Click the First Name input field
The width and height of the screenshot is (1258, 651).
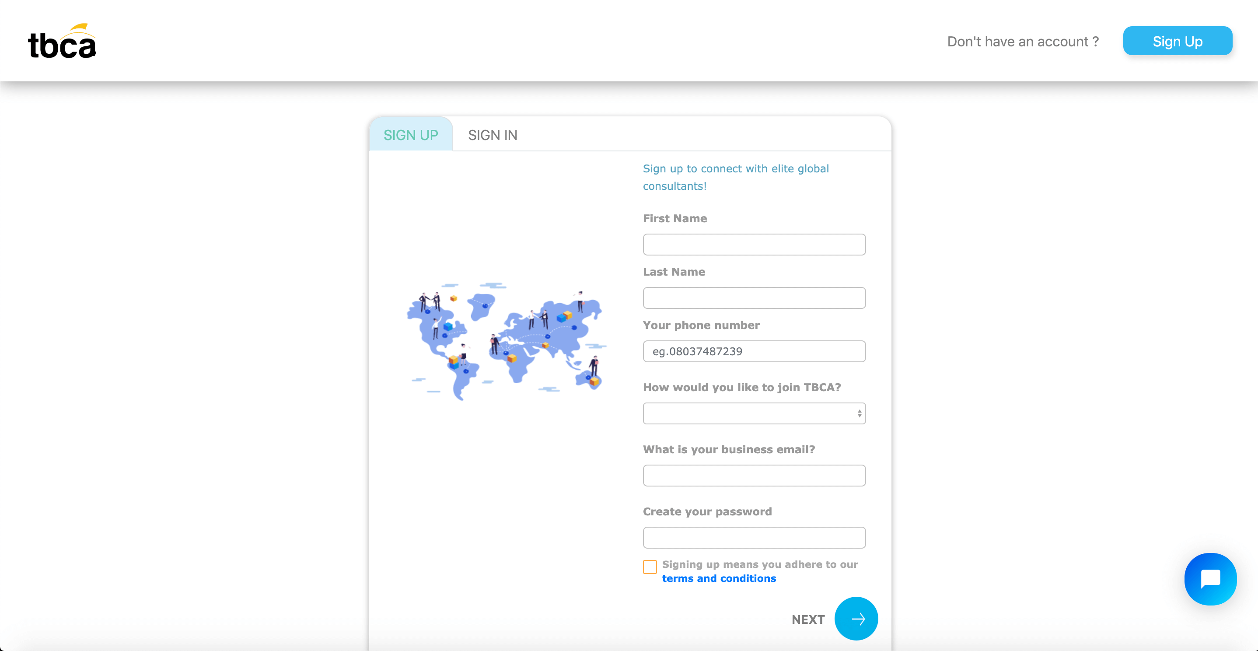point(754,244)
